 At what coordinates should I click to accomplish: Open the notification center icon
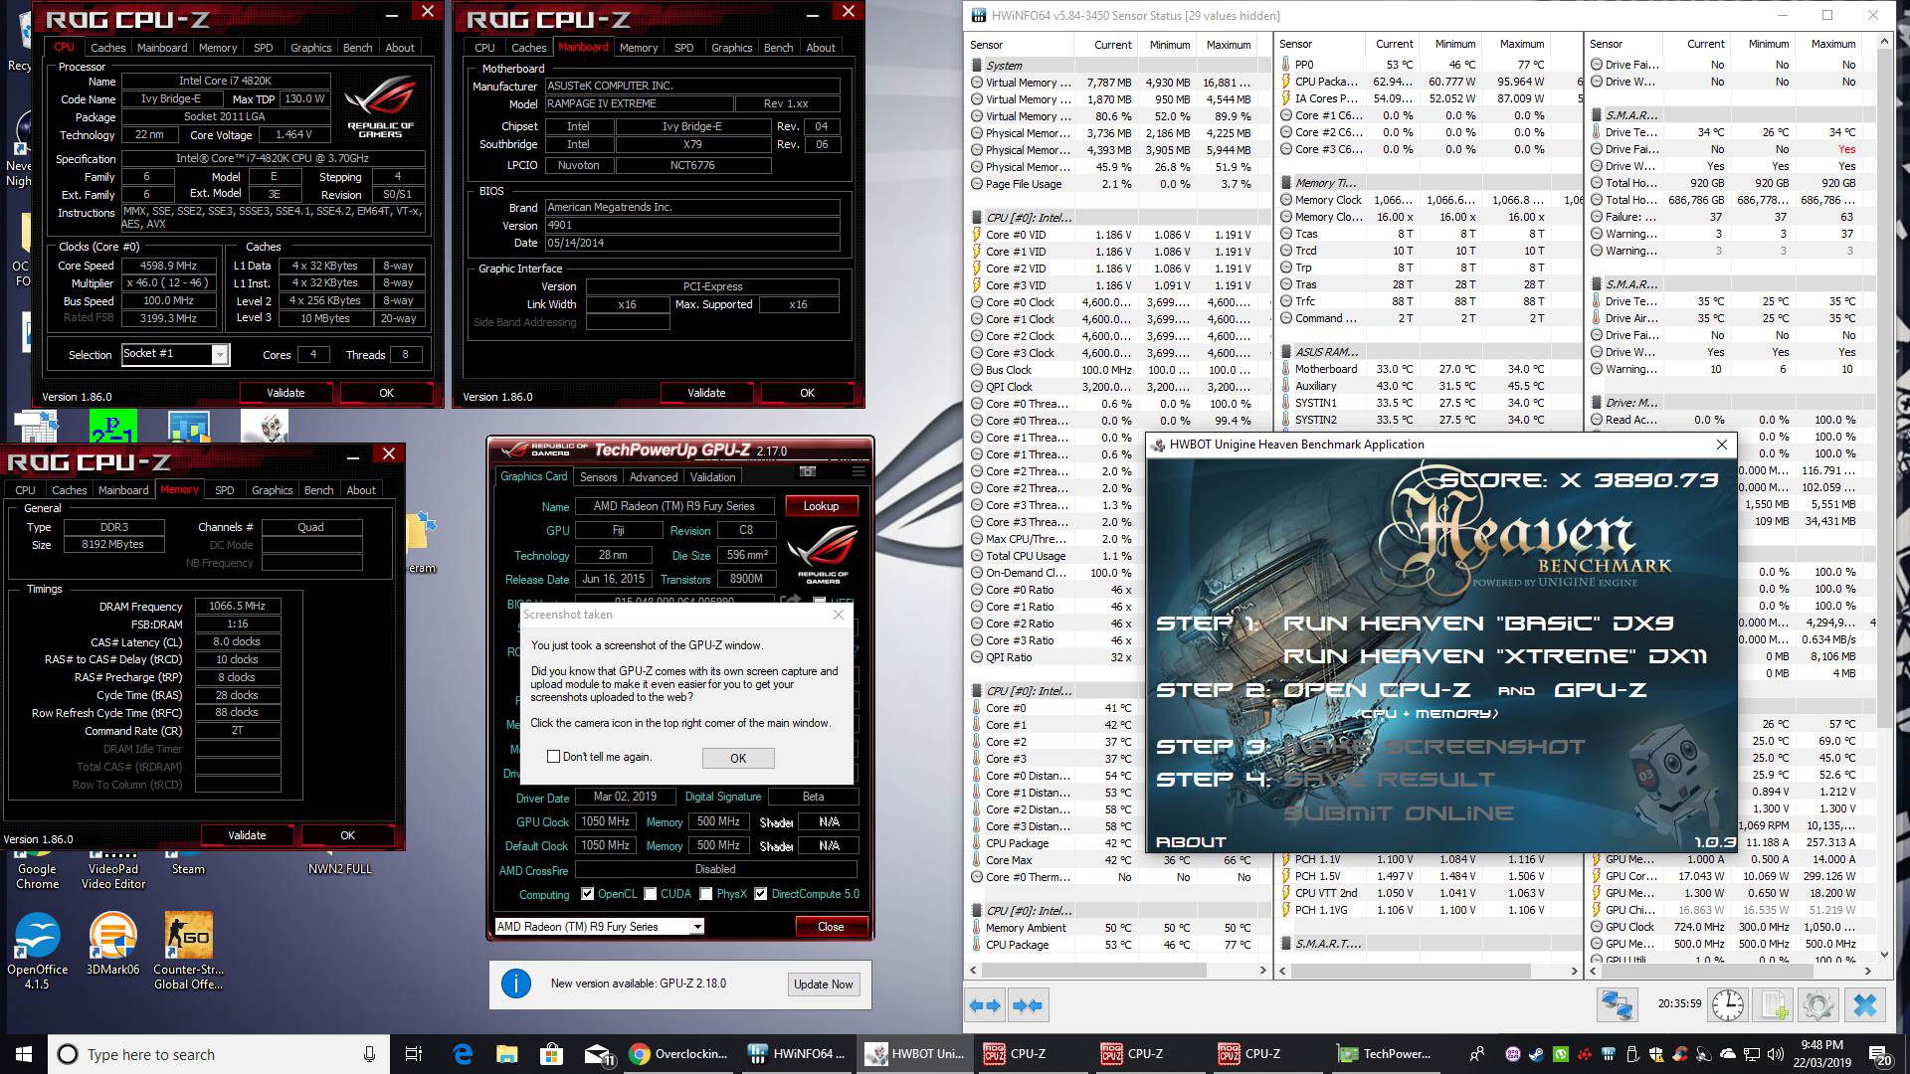(1880, 1054)
